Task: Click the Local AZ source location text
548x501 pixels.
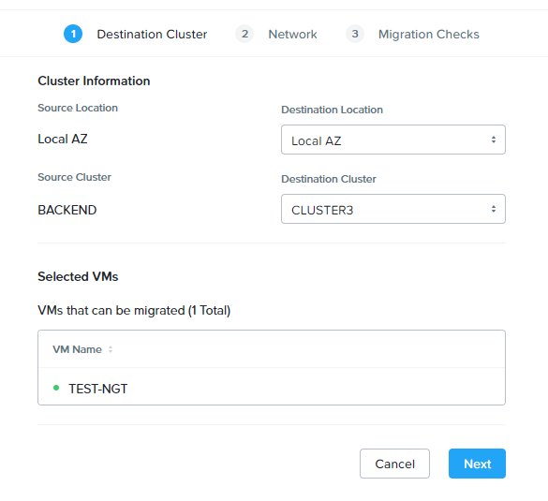Action: click(x=63, y=139)
